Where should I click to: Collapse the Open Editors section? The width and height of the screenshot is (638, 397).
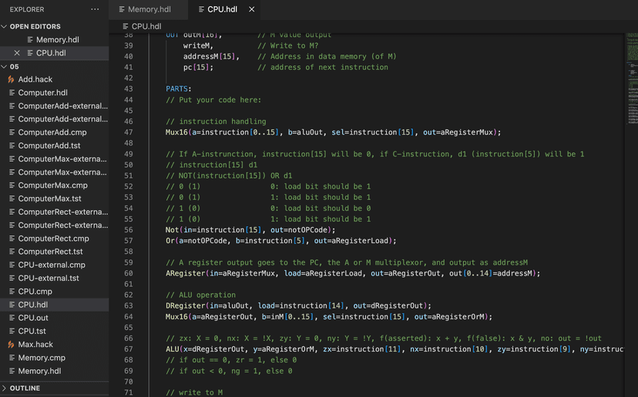point(5,26)
